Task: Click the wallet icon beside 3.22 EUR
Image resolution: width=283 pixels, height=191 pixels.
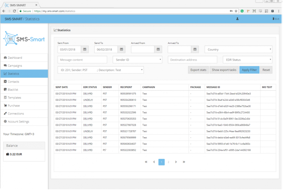Action: (x=7, y=154)
